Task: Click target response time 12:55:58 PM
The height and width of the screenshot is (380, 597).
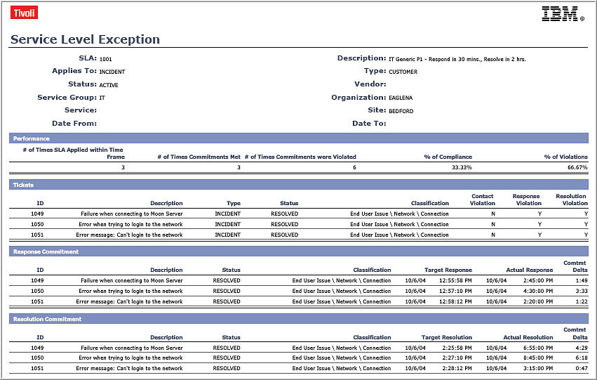Action: point(455,280)
